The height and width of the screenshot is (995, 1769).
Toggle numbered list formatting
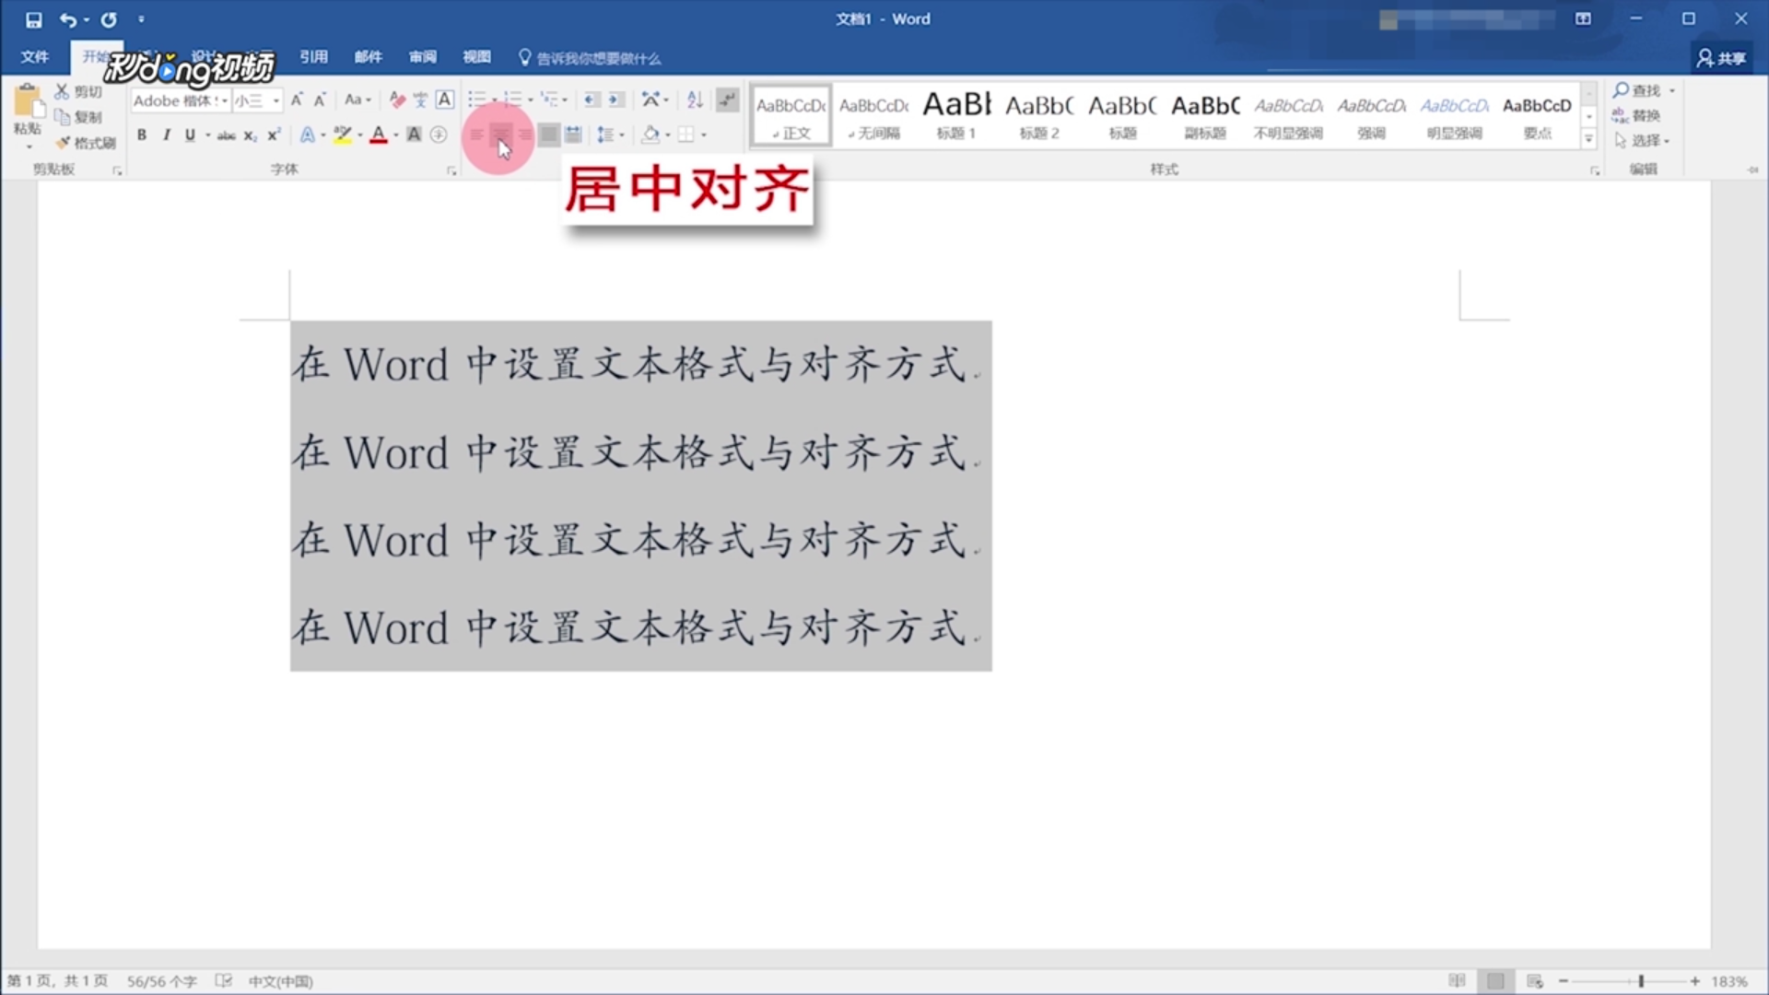[514, 99]
